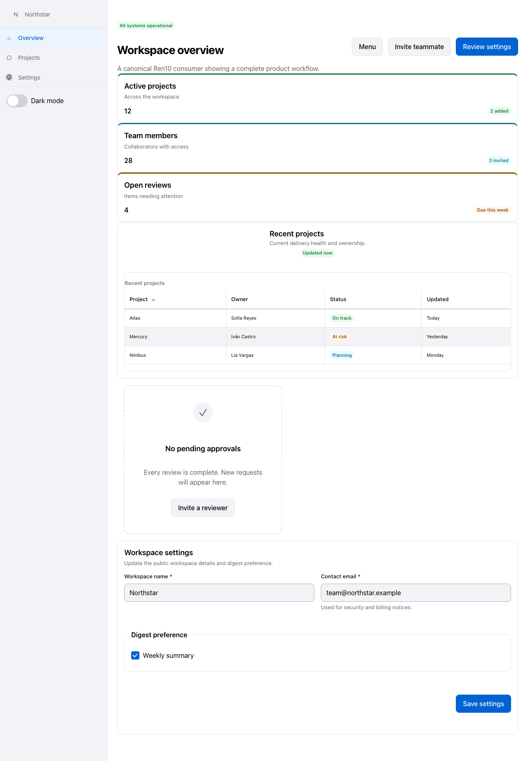Select the Atlas project cell
Screen dimensions: 528x761
(175, 318)
